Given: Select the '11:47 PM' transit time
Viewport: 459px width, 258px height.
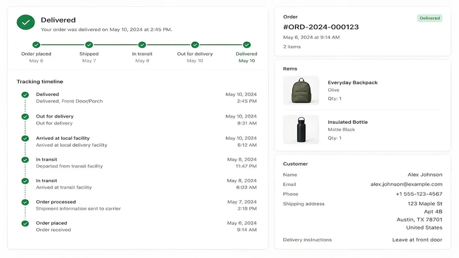Looking at the screenshot, I should tap(246, 166).
